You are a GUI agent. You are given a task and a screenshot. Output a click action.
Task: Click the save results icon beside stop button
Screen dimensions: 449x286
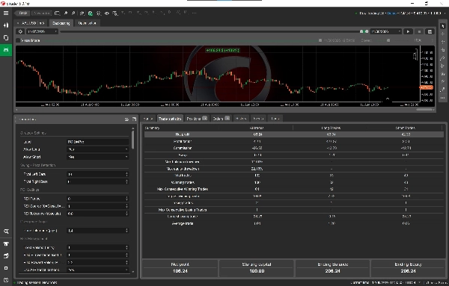430,31
